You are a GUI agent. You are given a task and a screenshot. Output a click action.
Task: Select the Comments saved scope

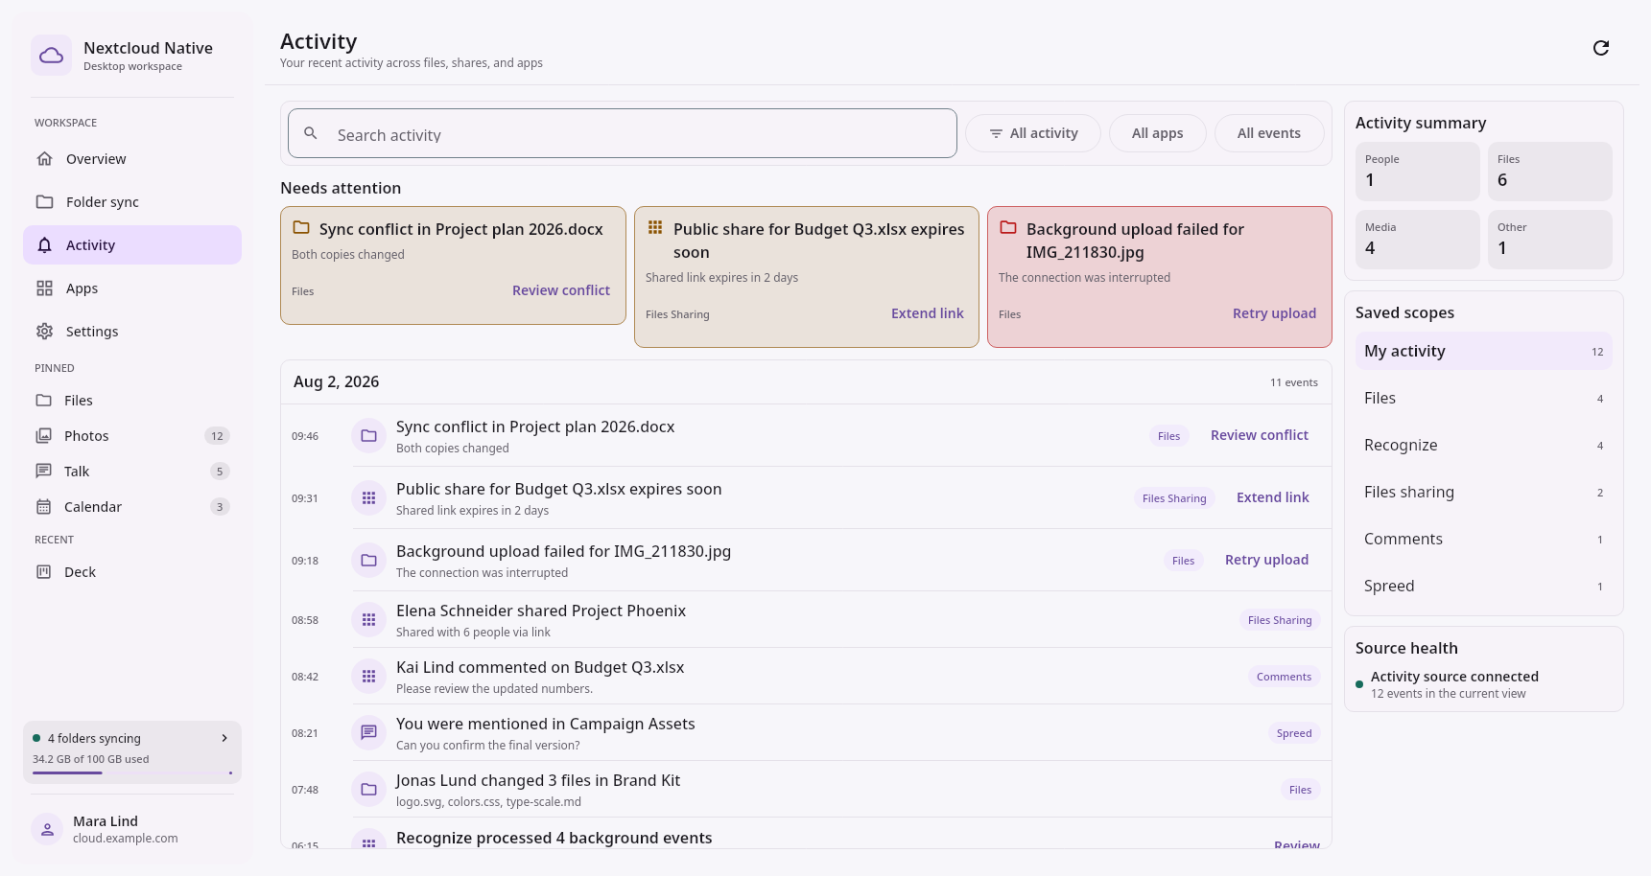1483,539
